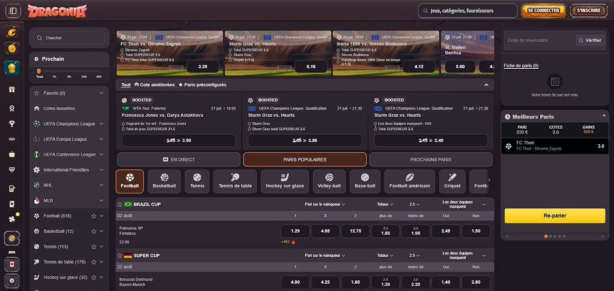614x291 pixels.
Task: Set Prochain time slider to 1h
Action: [54, 77]
